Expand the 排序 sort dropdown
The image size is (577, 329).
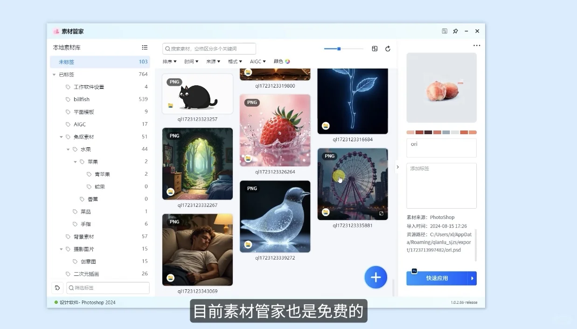tap(169, 61)
